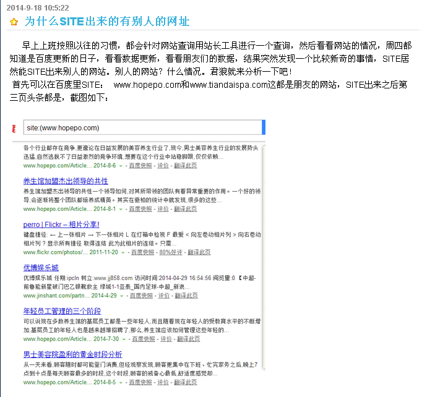Open 百度快照 for the 2014-8-5 result
This screenshot has width=422, height=397.
[x=140, y=382]
